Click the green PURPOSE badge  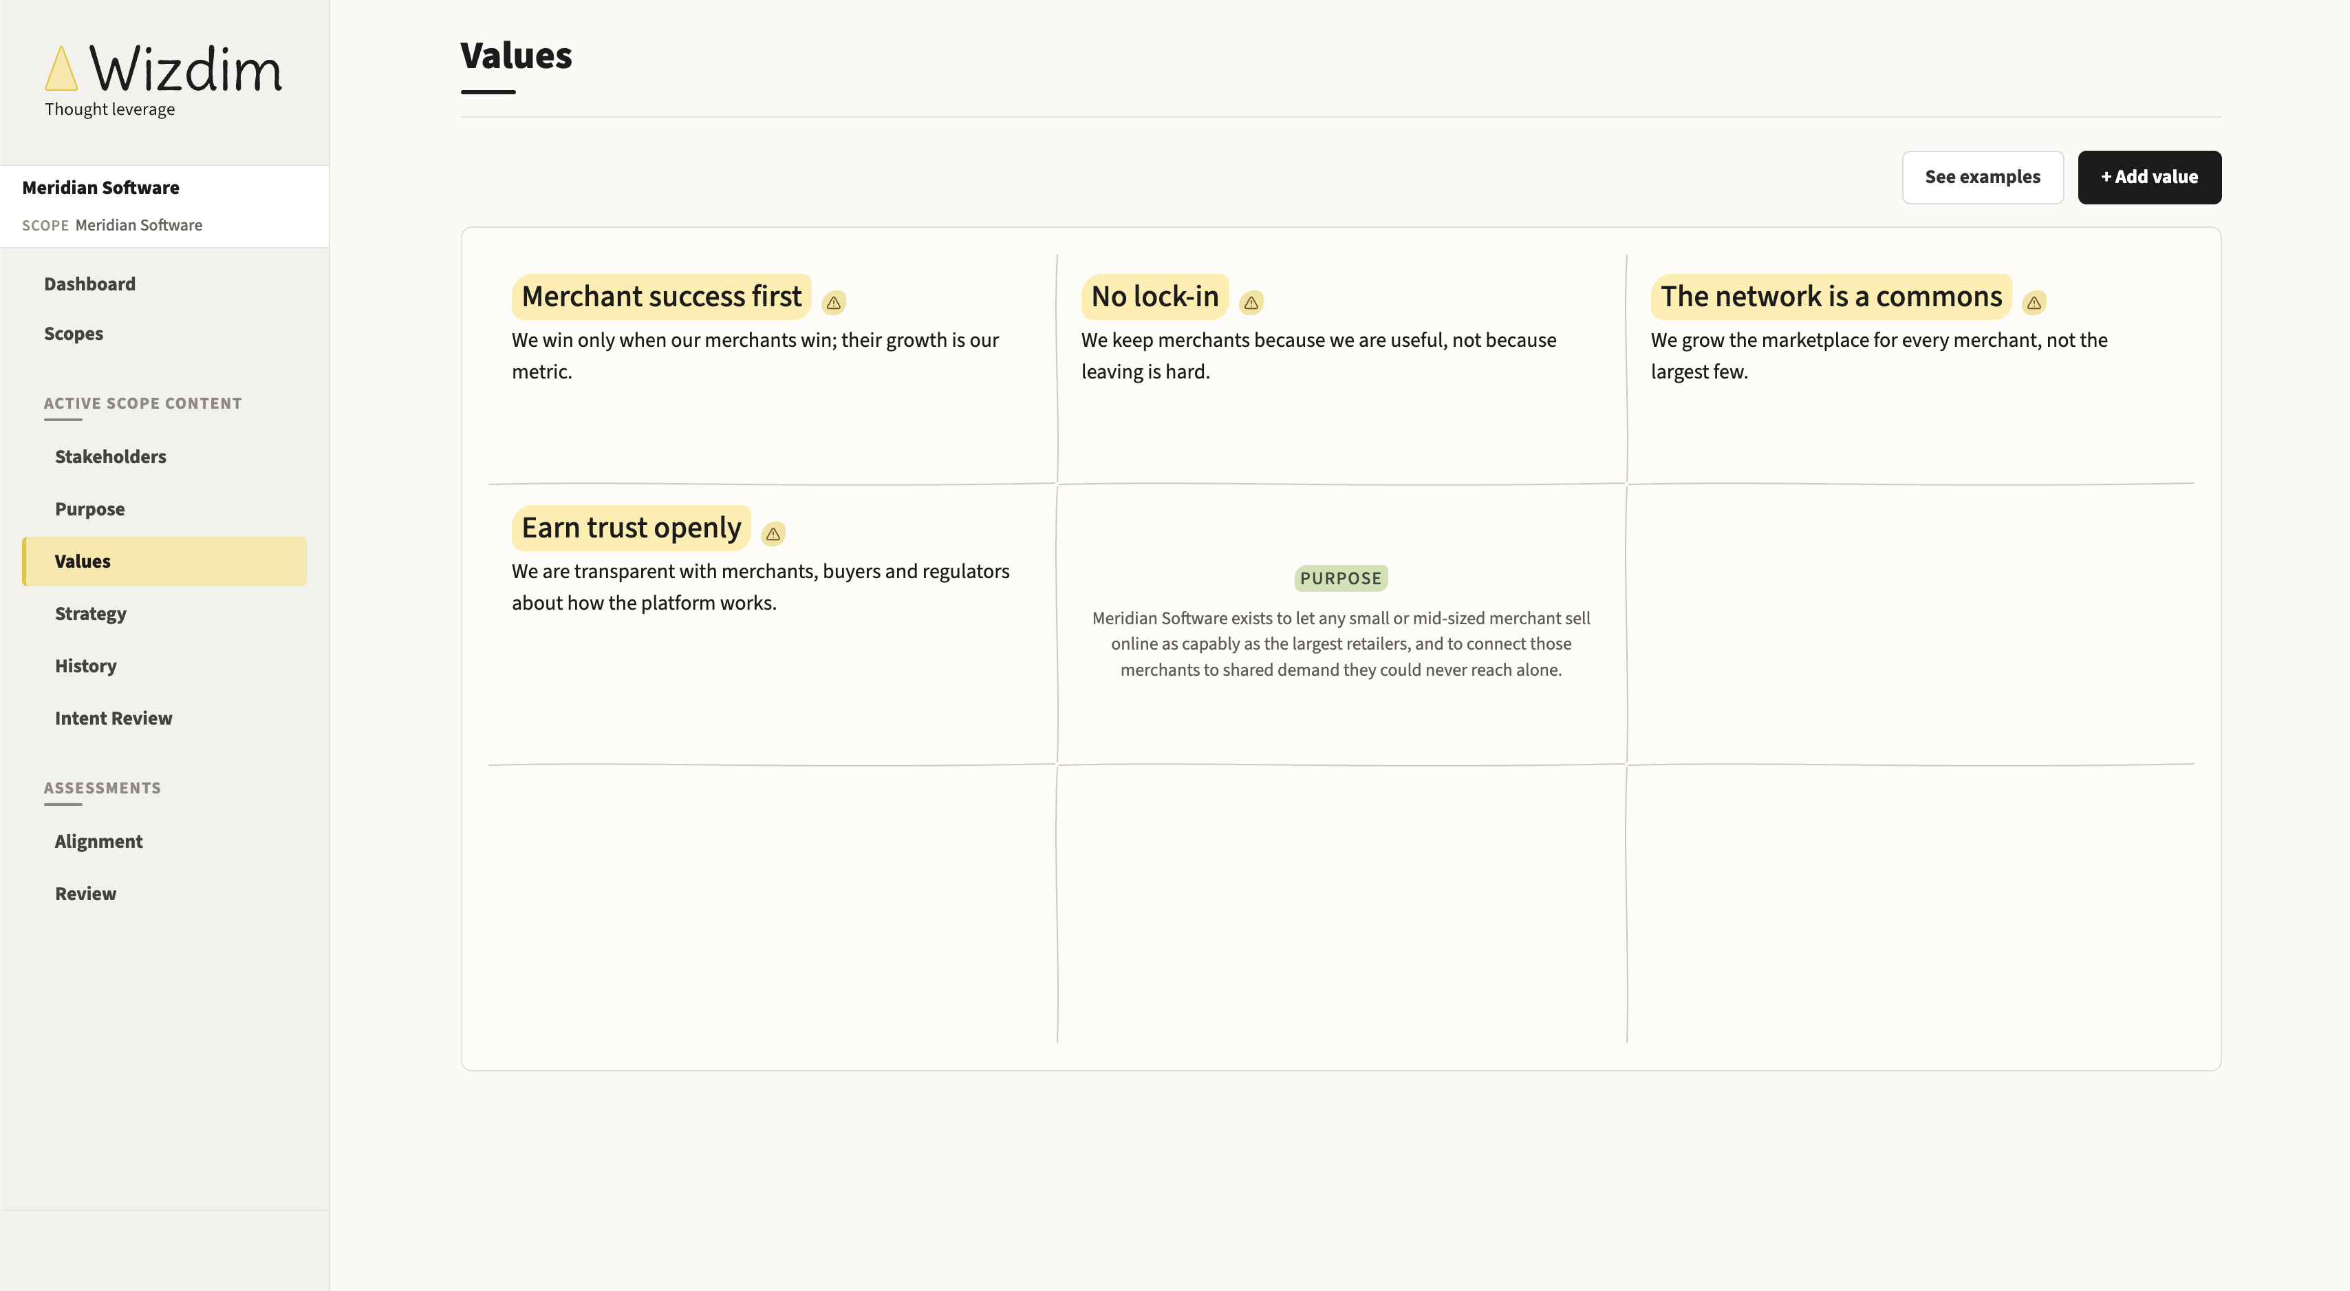point(1341,579)
